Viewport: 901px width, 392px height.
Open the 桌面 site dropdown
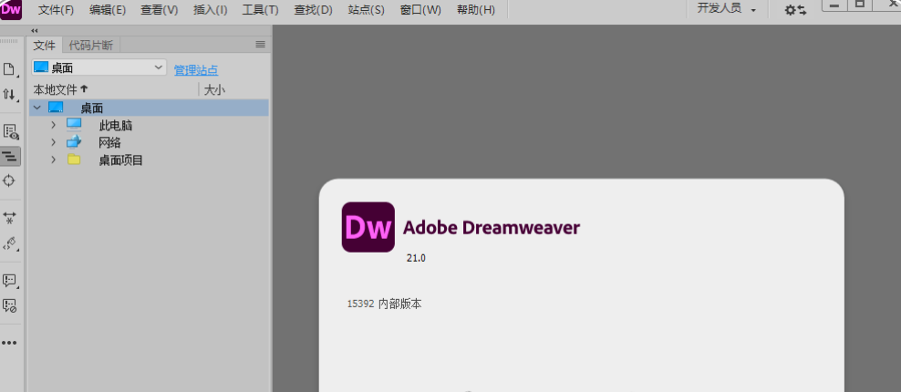click(98, 67)
